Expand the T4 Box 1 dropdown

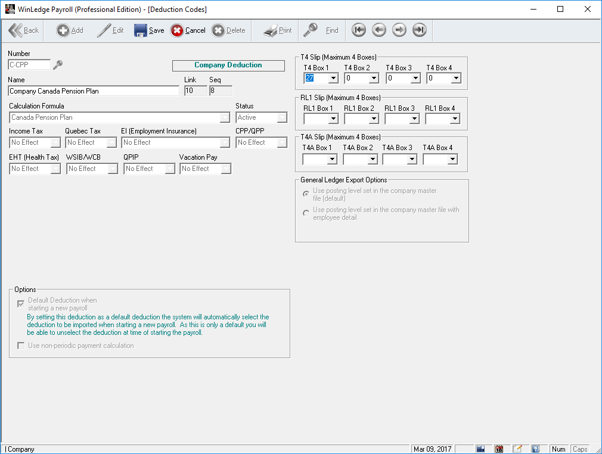pyautogui.click(x=333, y=78)
